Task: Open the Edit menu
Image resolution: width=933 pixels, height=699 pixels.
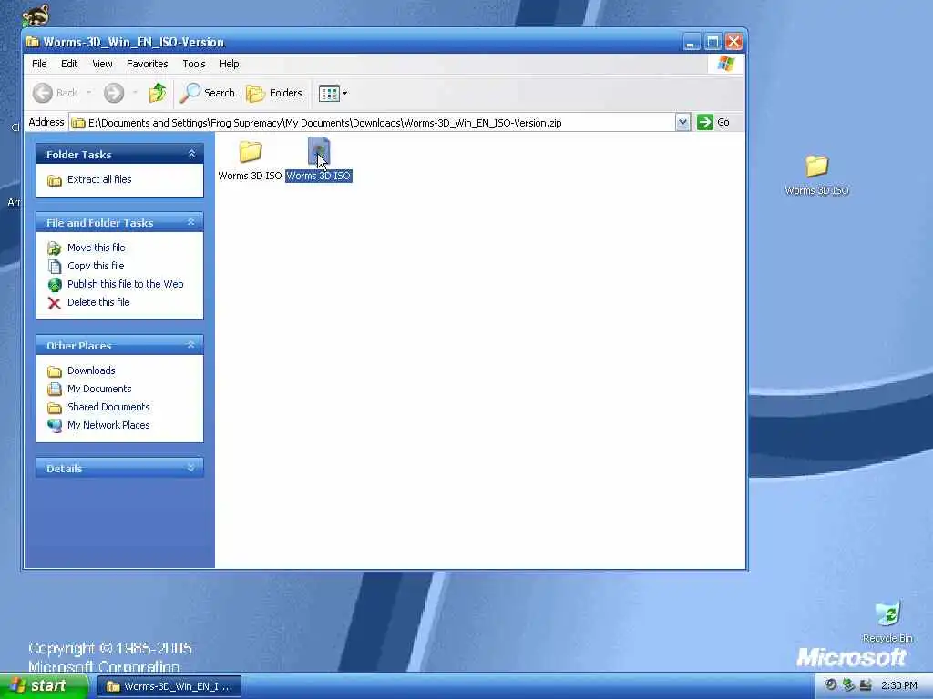Action: pyautogui.click(x=69, y=64)
